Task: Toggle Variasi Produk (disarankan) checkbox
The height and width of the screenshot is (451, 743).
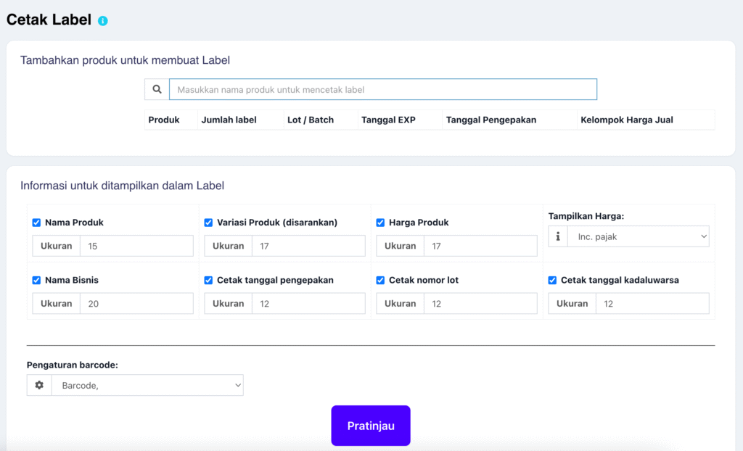Action: 208,223
